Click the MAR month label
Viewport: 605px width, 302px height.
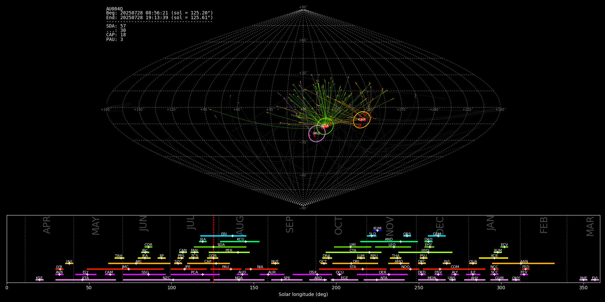click(x=590, y=226)
